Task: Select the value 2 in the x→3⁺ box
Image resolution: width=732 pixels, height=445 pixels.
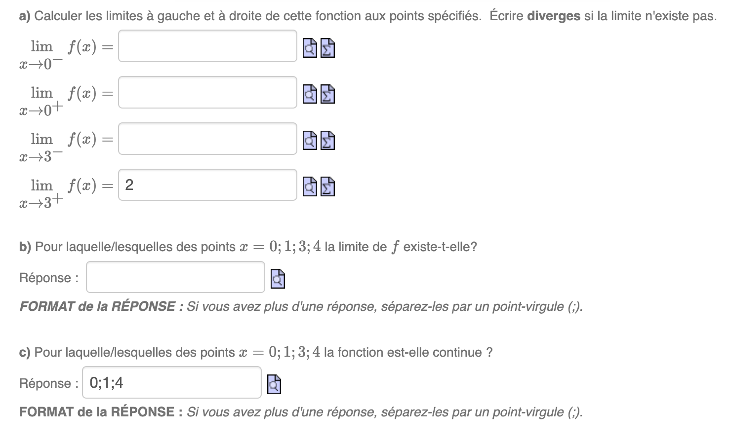Action: tap(129, 185)
